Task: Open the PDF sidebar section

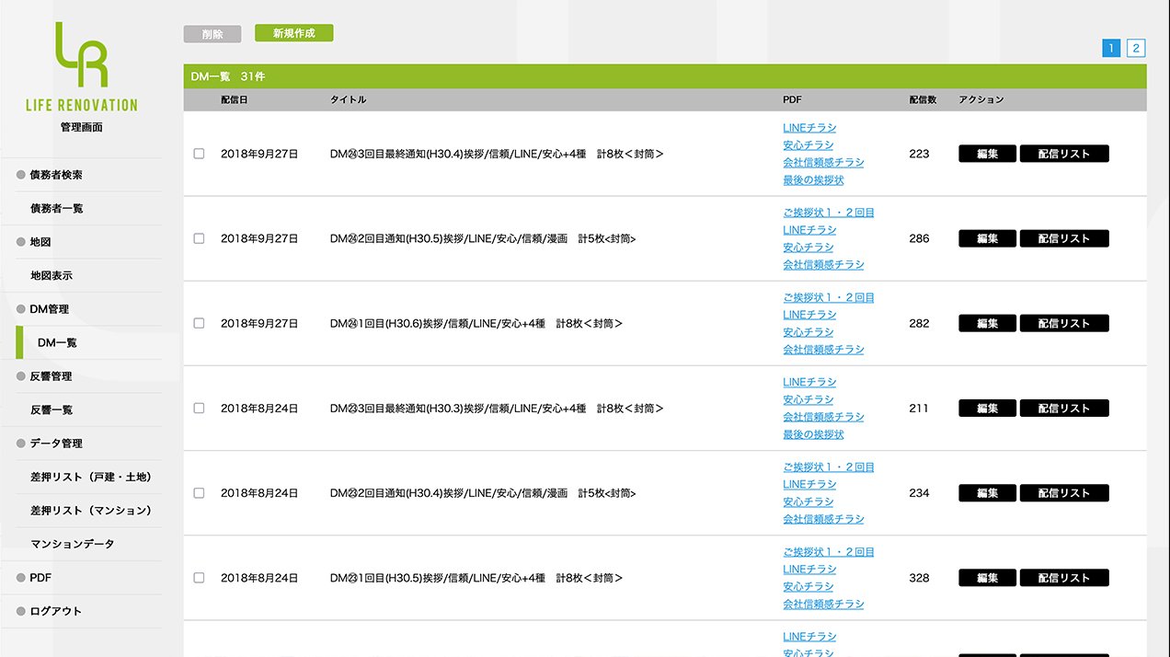Action: [x=40, y=578]
